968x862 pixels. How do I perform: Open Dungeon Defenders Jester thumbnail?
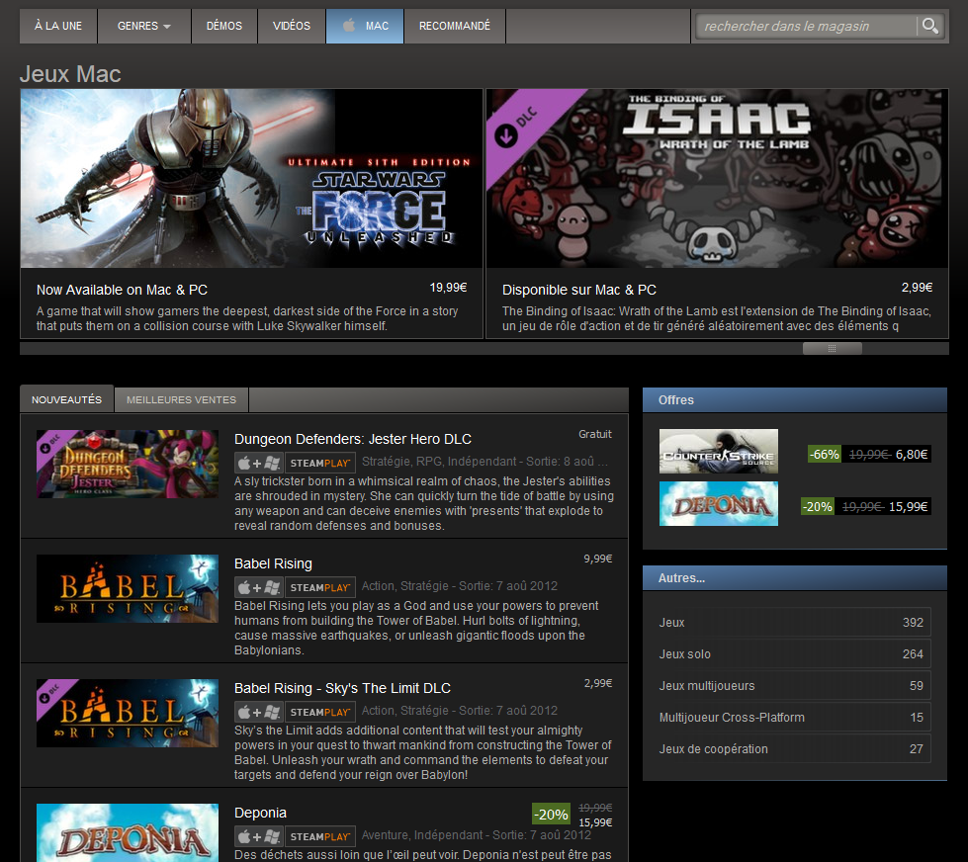click(128, 464)
